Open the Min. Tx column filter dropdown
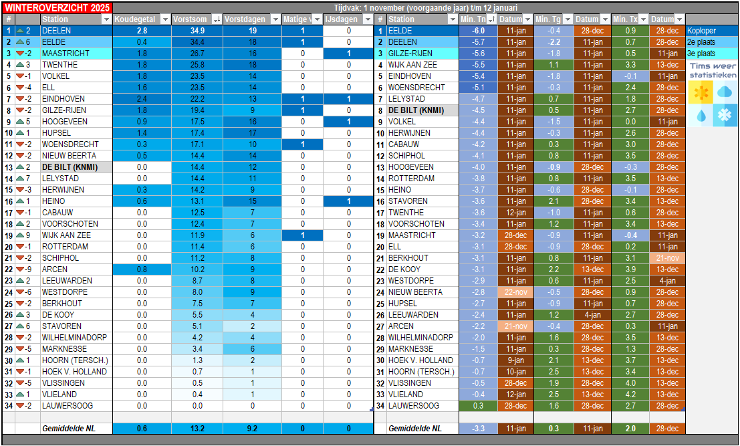 [x=644, y=19]
